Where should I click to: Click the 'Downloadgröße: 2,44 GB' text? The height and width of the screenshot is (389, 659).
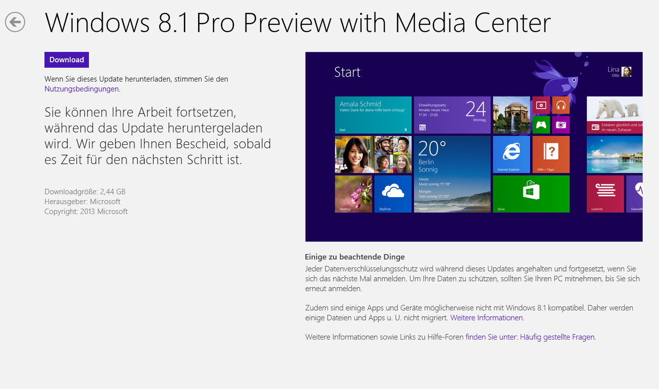(85, 192)
